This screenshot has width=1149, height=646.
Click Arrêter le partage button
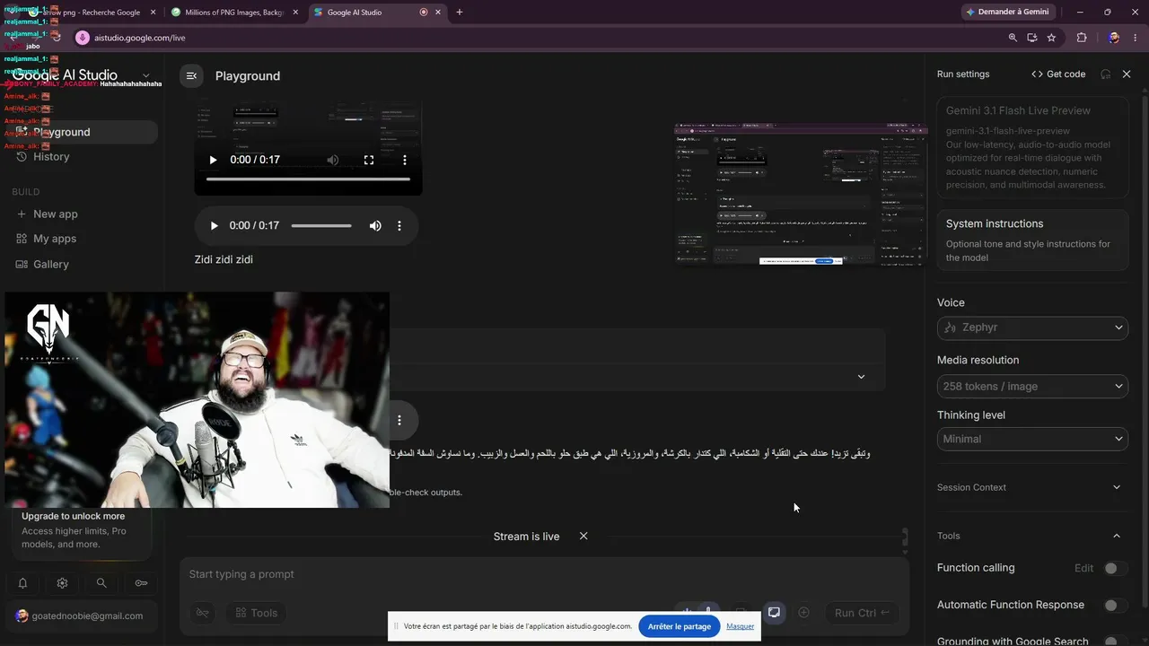[x=680, y=626]
